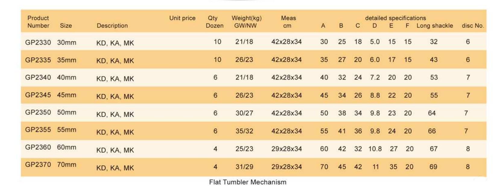Select the GP2335 product cell
498x190 pixels.
pos(38,60)
